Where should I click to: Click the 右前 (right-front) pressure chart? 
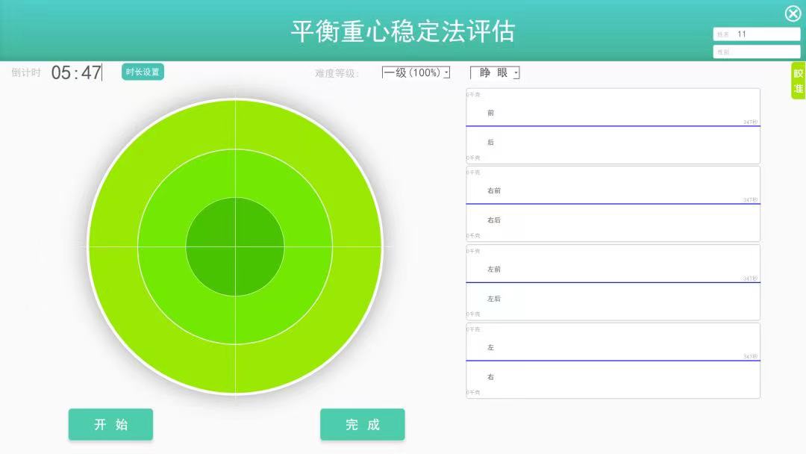click(612, 190)
